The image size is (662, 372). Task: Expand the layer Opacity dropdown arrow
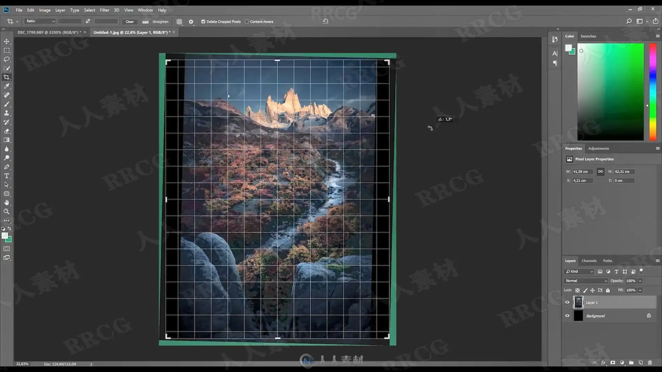click(x=640, y=281)
